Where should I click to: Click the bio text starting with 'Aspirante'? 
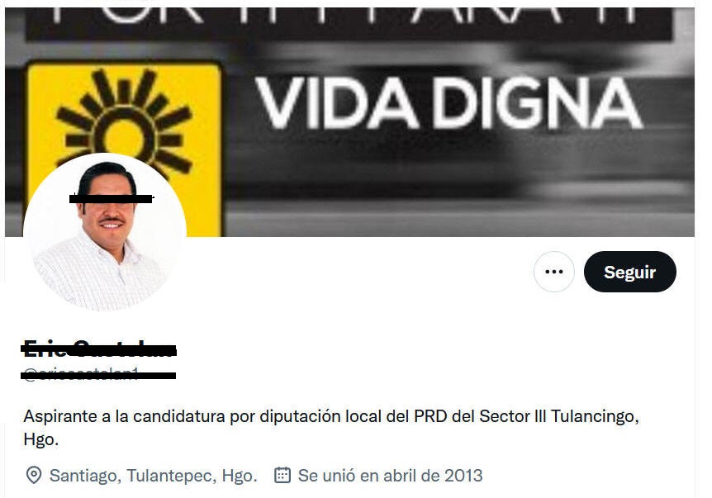coord(331,427)
